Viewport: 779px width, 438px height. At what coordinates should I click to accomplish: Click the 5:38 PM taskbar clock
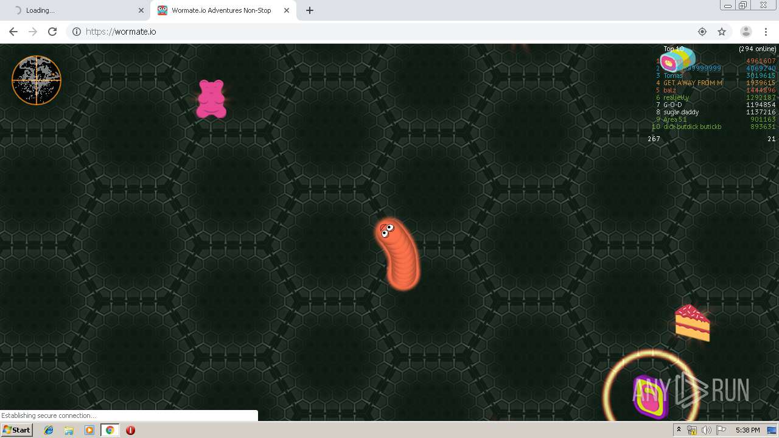click(747, 430)
